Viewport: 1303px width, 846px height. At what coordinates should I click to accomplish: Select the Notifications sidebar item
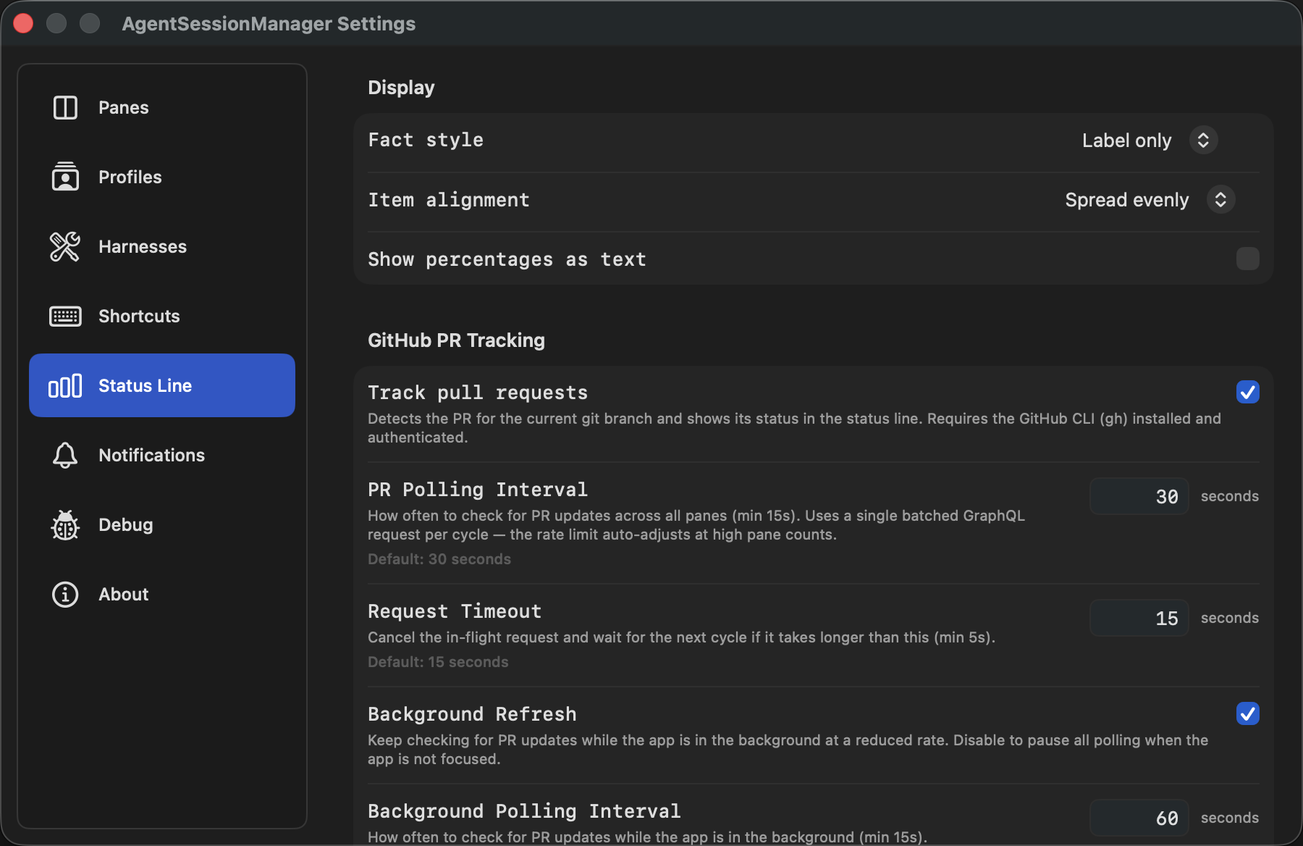[x=162, y=456]
